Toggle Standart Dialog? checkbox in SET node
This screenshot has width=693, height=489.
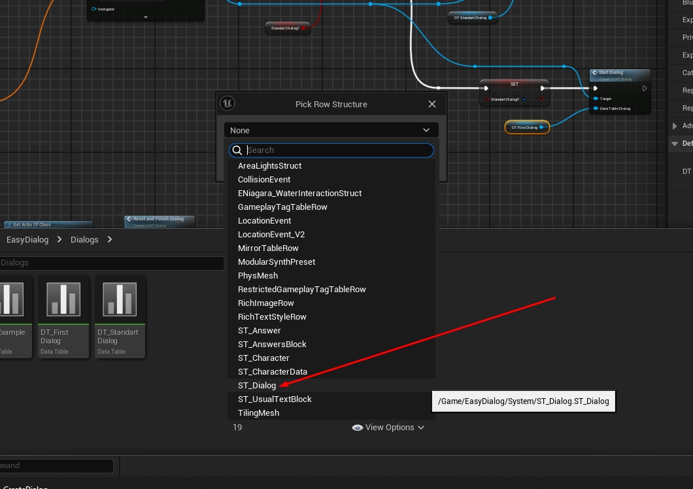(524, 99)
